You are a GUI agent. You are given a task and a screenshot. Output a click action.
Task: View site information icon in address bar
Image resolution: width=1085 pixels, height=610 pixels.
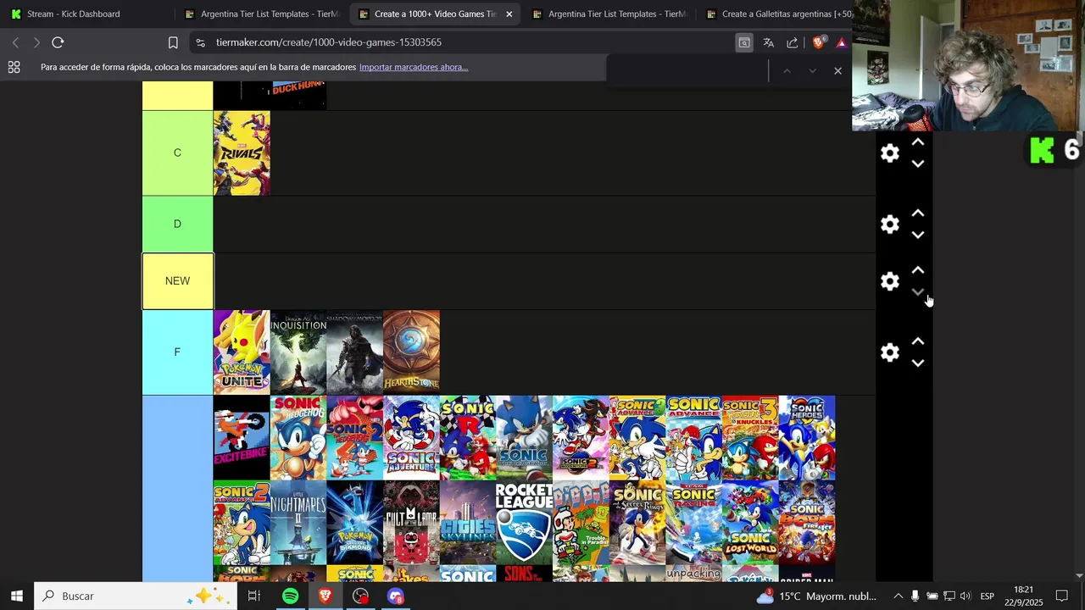click(200, 42)
